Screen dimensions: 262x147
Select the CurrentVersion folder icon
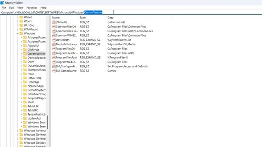click(25, 53)
